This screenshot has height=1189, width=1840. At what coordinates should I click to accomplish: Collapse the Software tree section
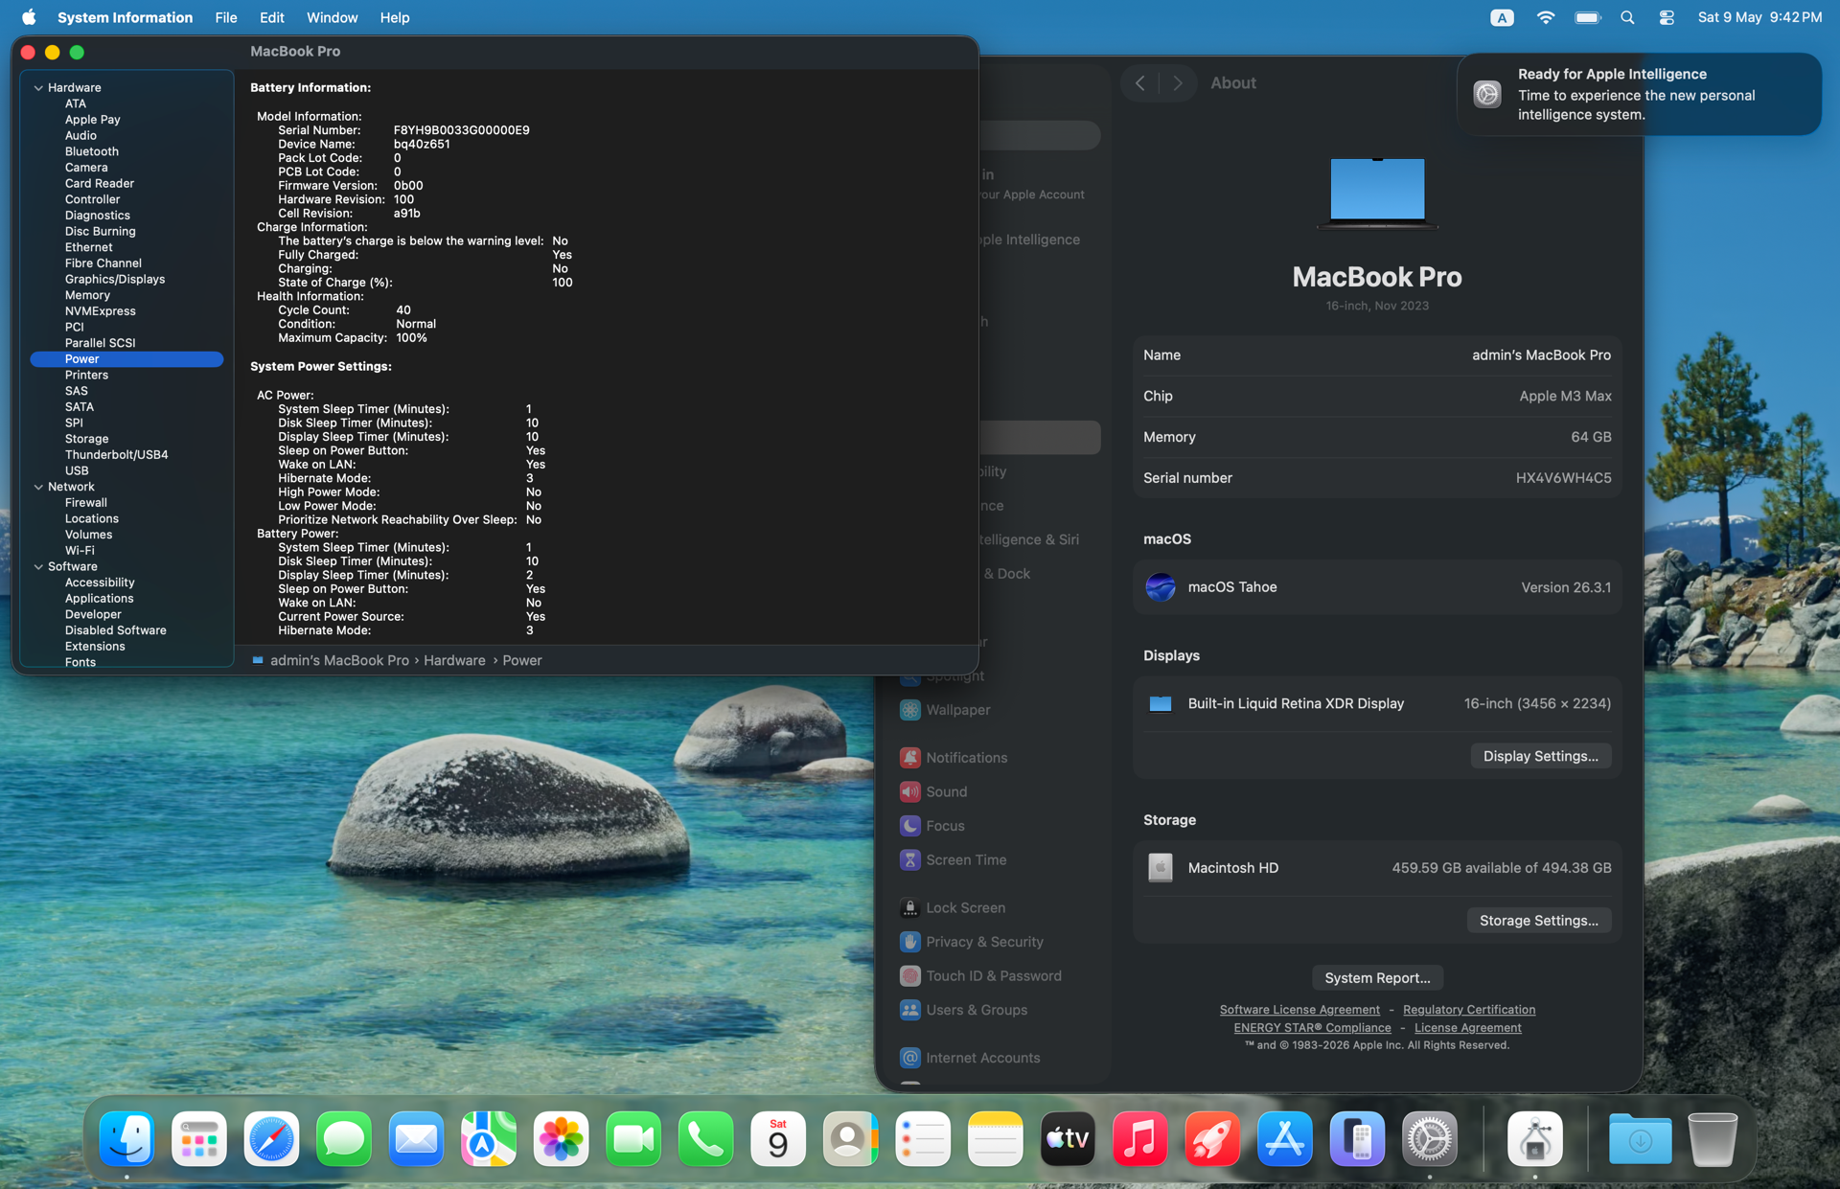click(x=38, y=566)
